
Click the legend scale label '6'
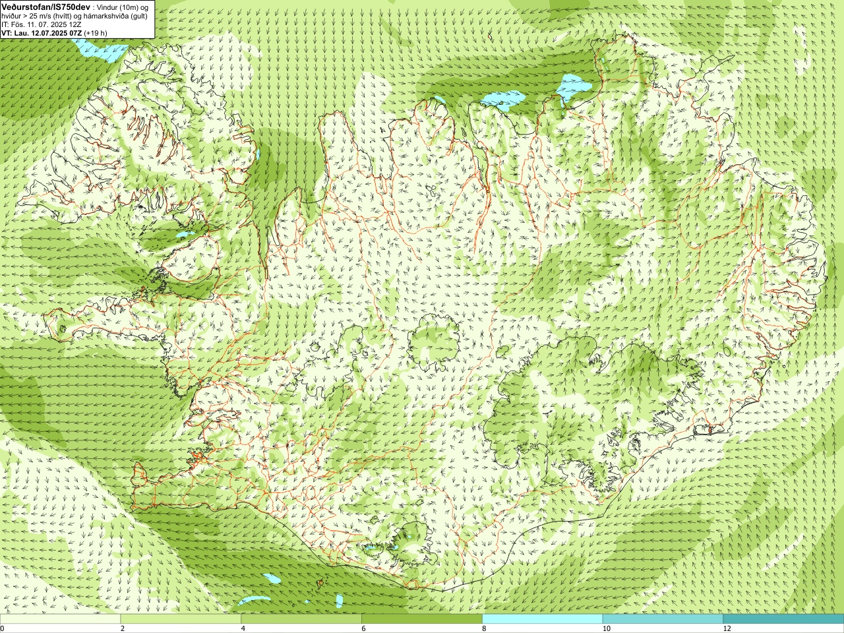364,628
